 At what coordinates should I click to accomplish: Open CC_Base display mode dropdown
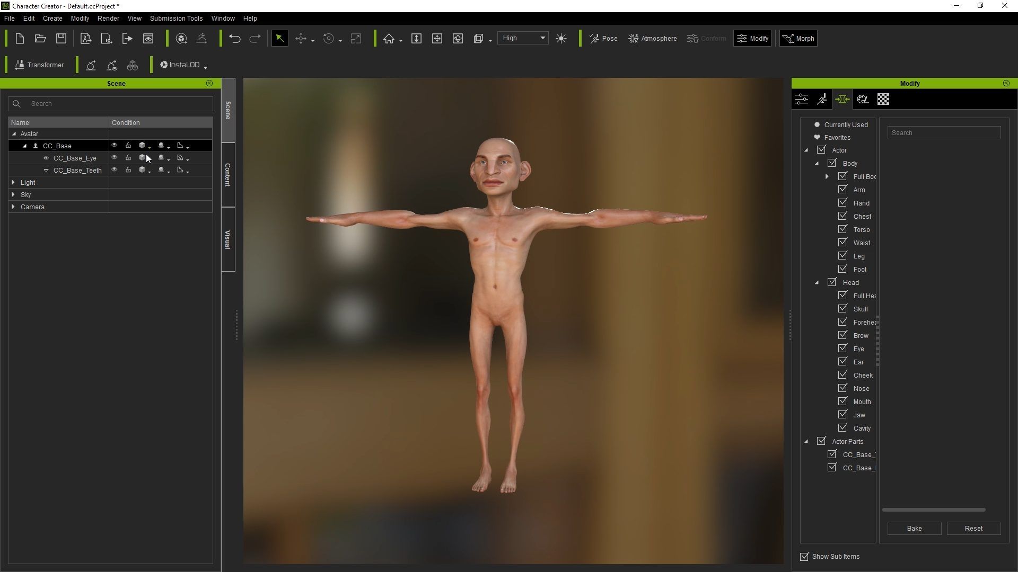144,146
